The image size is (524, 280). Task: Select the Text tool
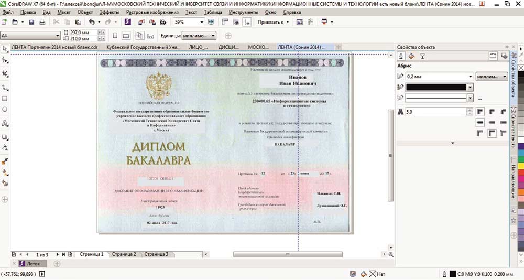(5, 123)
